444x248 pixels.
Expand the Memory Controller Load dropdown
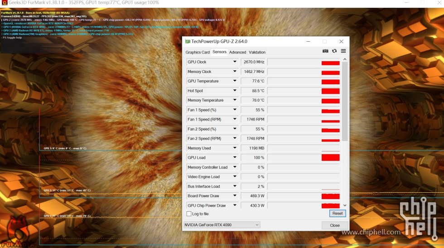pos(235,167)
